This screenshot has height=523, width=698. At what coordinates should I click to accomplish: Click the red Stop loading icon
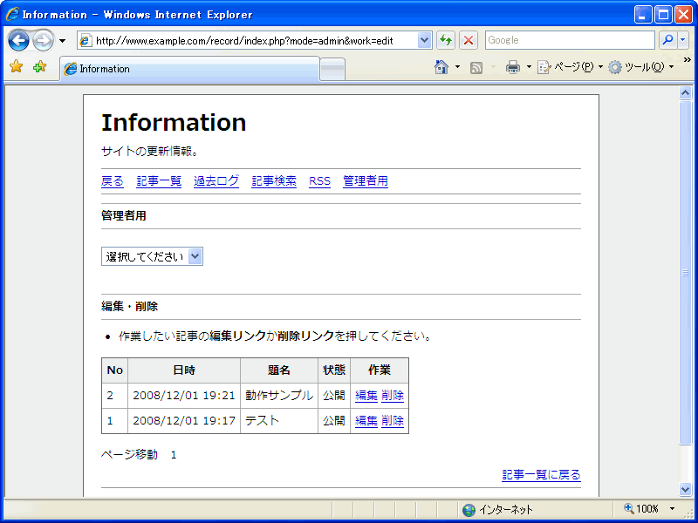coord(469,40)
